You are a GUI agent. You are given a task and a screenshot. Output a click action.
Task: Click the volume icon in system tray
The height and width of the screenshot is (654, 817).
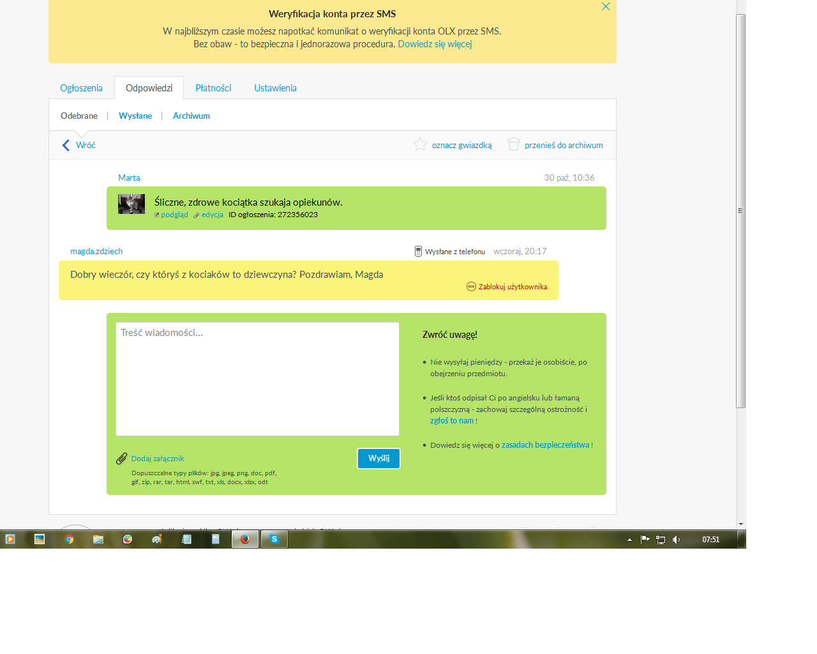coord(676,540)
